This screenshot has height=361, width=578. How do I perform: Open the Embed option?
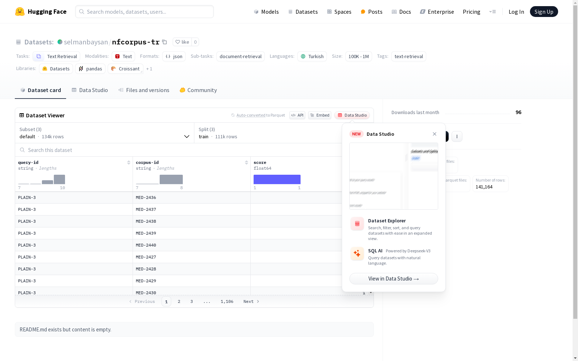320,115
